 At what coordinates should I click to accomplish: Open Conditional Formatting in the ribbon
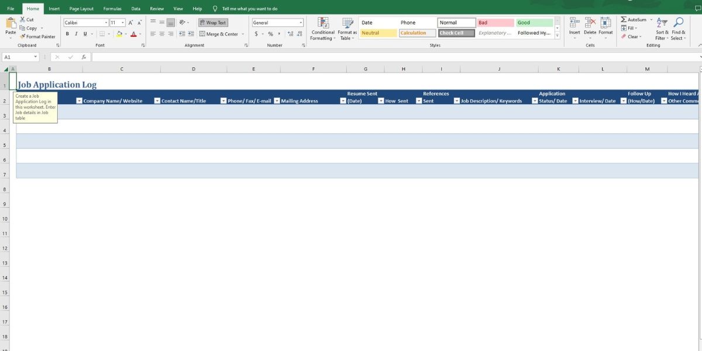coord(323,23)
